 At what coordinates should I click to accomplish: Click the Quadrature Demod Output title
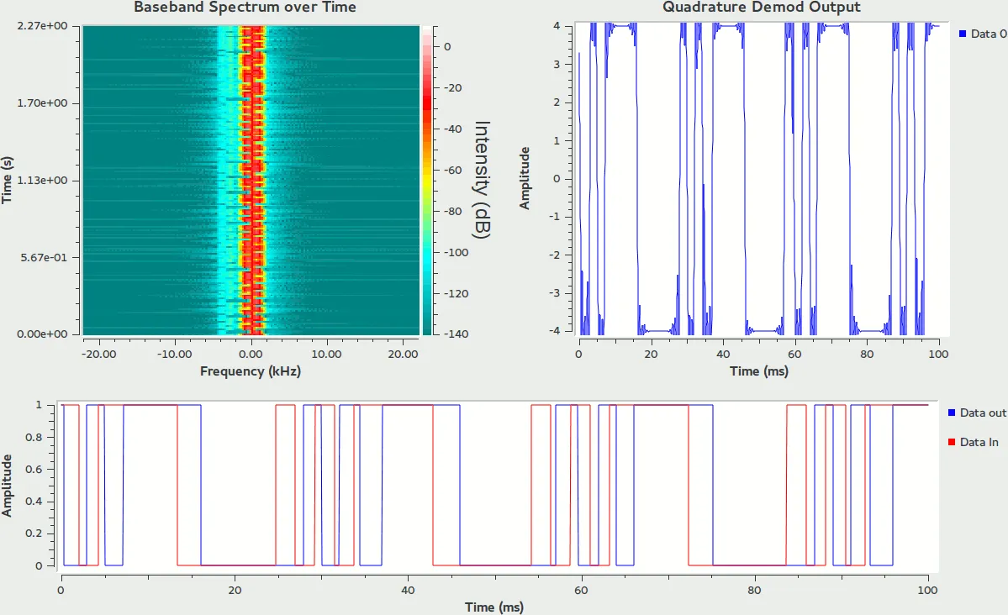pos(763,8)
